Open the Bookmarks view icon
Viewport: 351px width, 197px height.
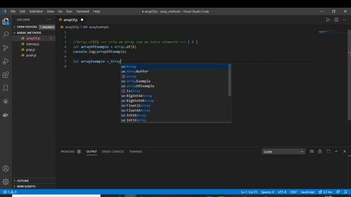point(5,88)
